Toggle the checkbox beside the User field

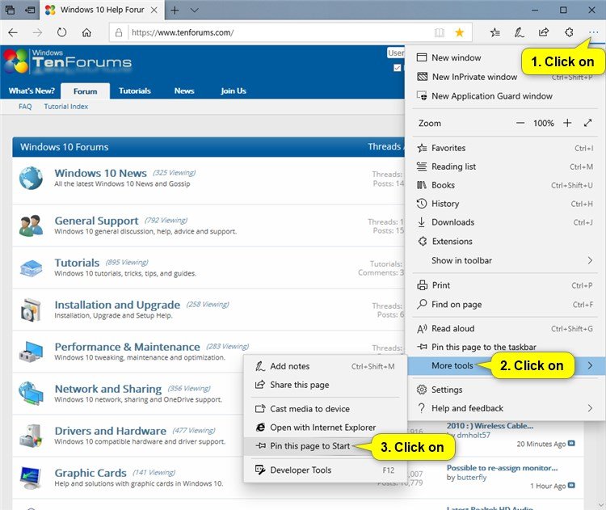point(397,68)
